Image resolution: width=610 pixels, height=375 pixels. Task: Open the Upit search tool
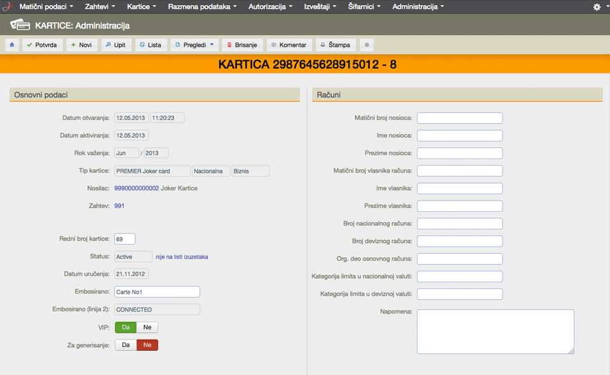(116, 45)
